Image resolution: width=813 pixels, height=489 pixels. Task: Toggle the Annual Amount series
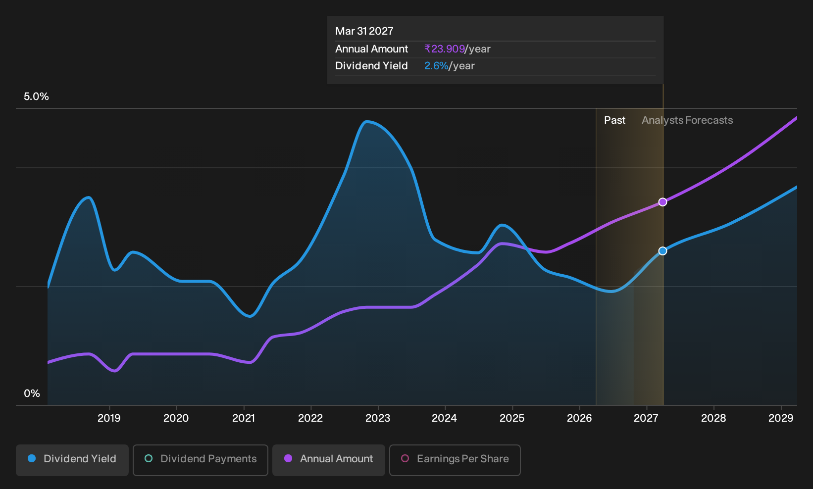tap(329, 460)
